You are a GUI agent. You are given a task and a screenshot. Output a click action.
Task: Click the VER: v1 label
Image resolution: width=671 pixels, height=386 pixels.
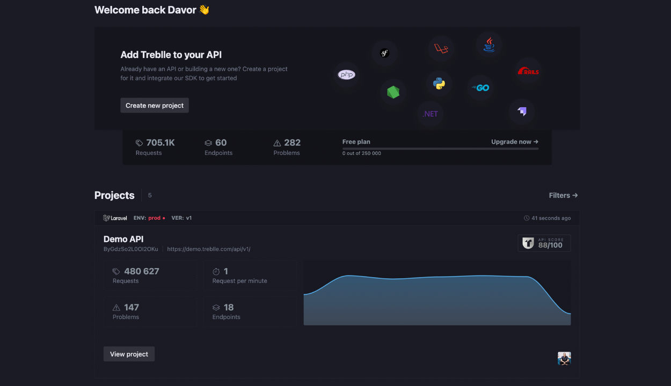point(181,218)
